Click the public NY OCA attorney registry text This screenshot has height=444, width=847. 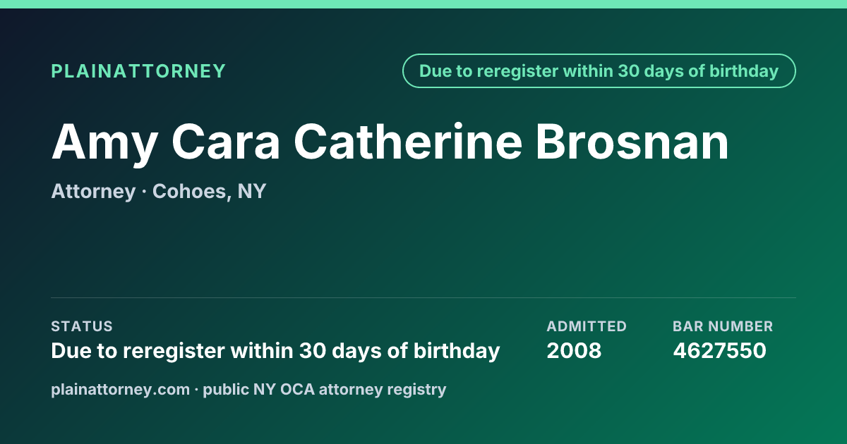pyautogui.click(x=325, y=390)
